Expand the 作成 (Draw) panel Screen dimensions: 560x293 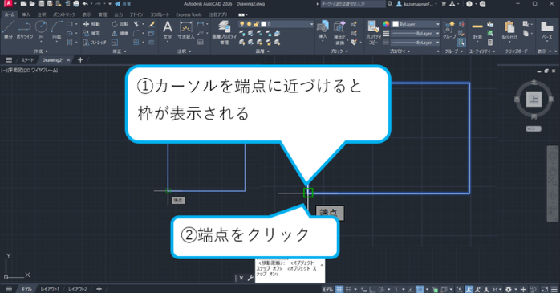tap(41, 51)
